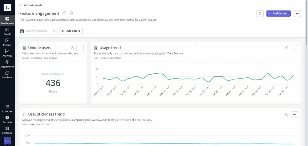Click the clock icon on Usage trend card
This screenshot has height=146, width=308.
pyautogui.click(x=286, y=48)
